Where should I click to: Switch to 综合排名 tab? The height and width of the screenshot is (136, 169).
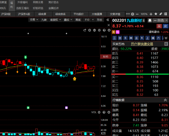61,14
